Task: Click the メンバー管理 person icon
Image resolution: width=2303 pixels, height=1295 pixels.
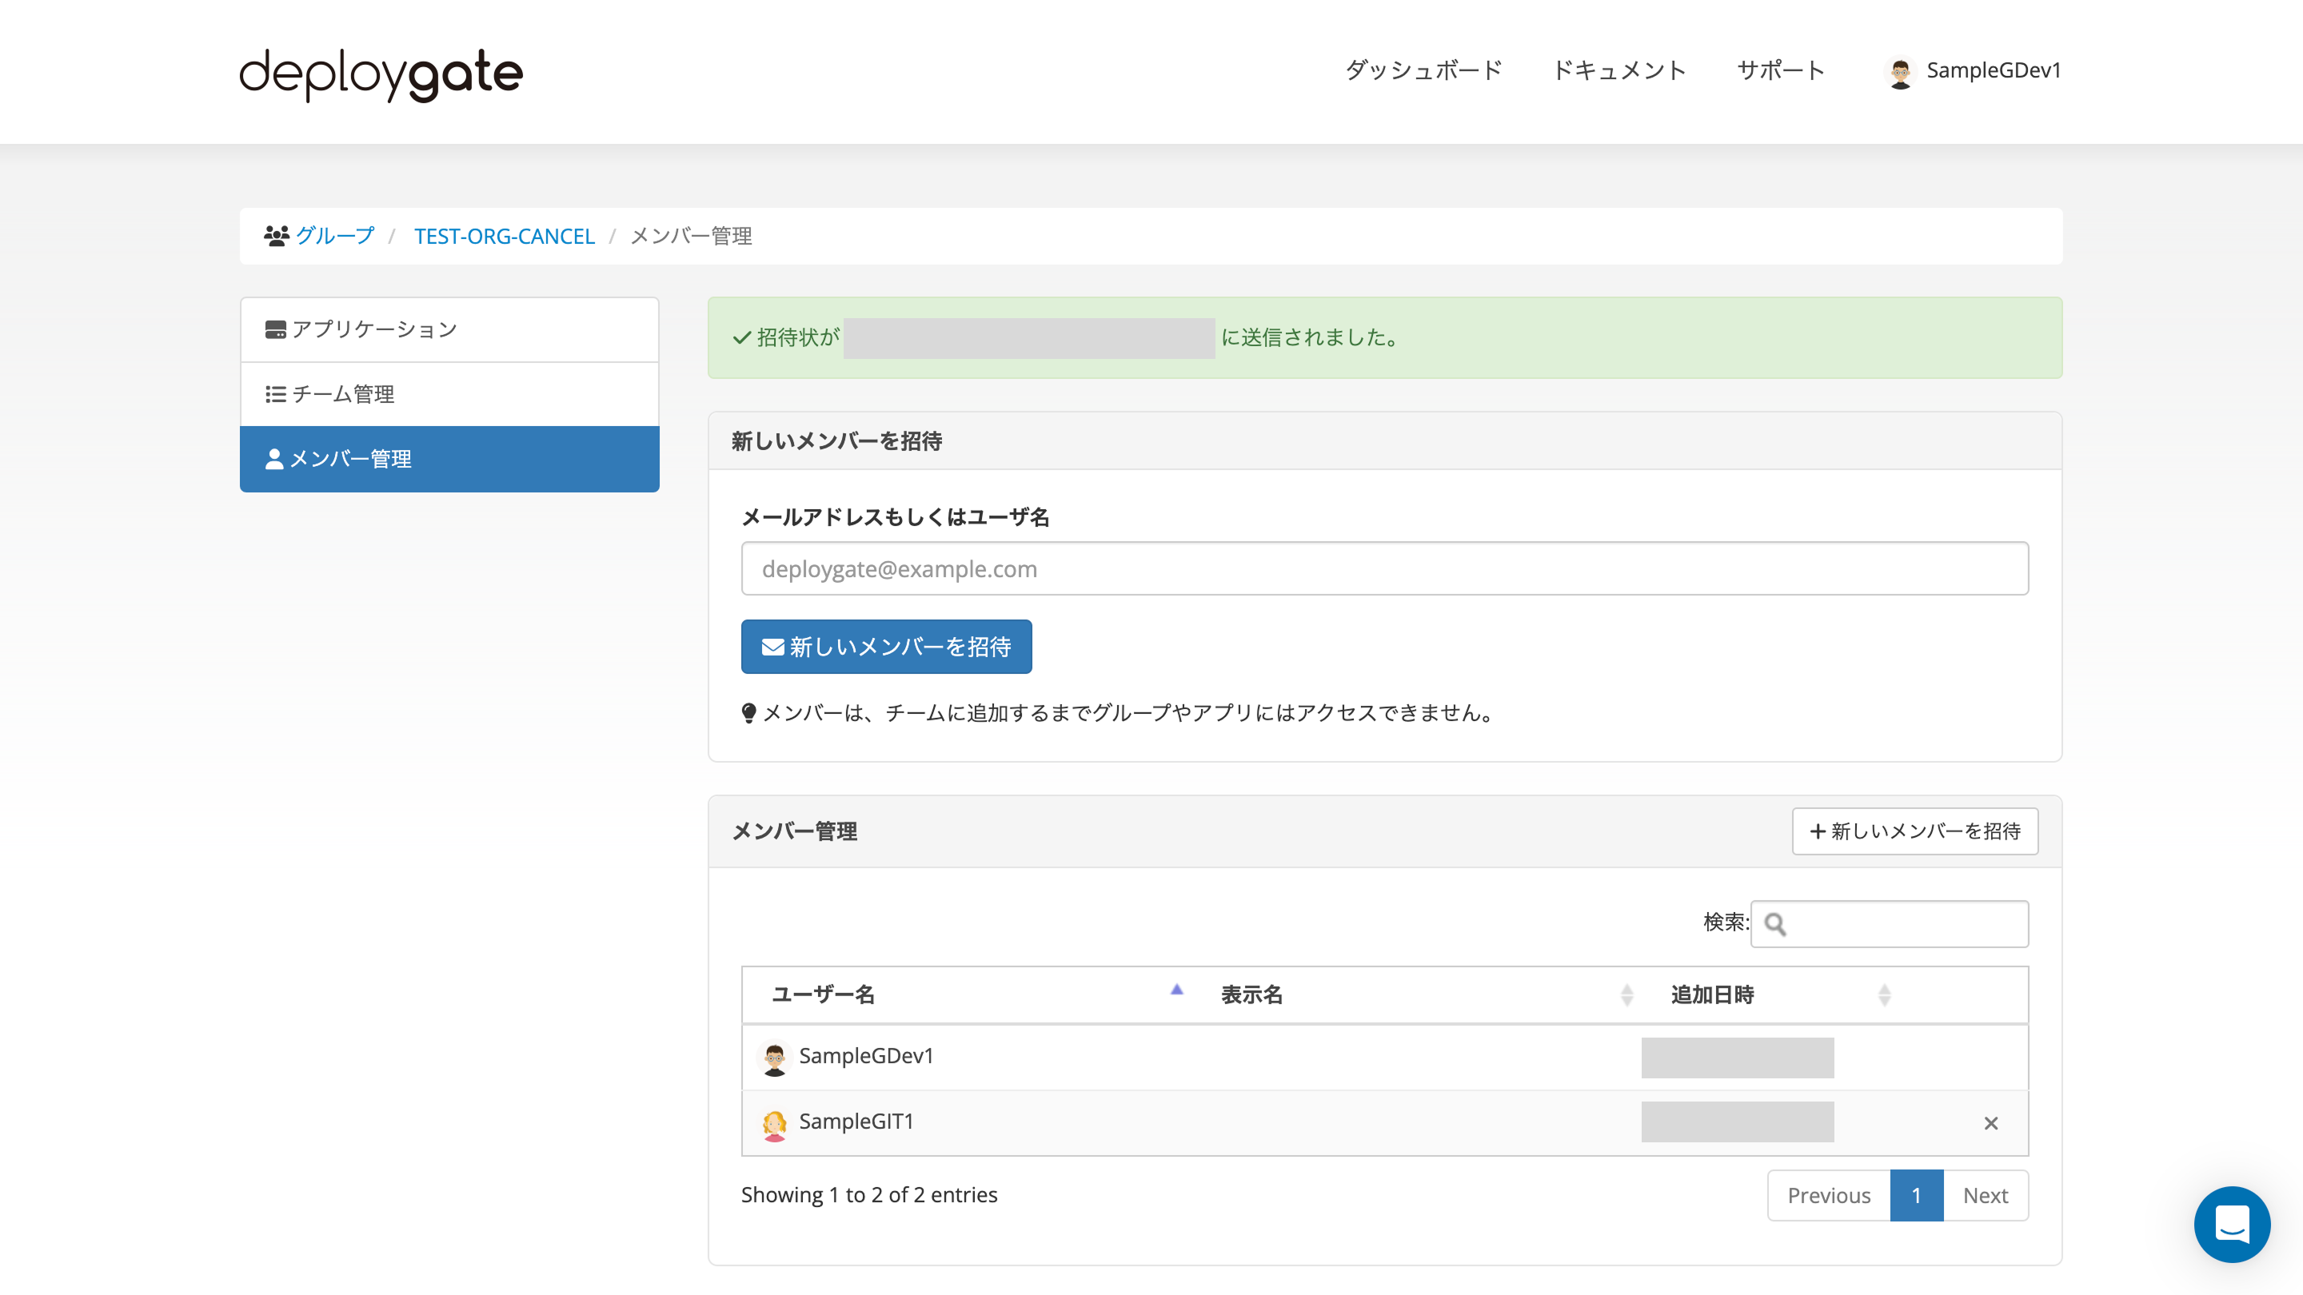Action: 275,459
